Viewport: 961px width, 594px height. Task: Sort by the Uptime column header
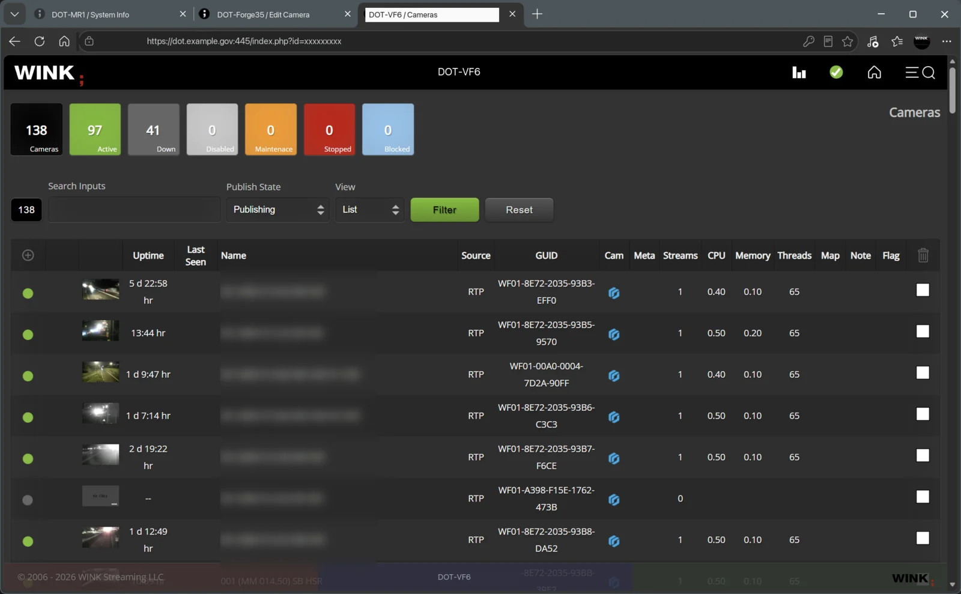click(148, 255)
